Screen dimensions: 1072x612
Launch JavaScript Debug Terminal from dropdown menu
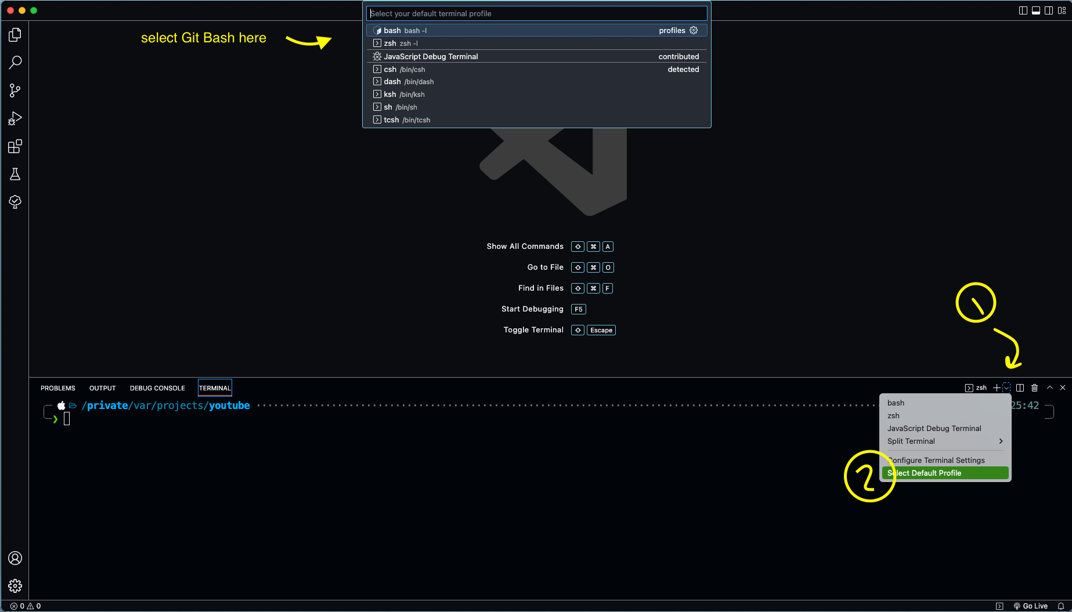coord(945,428)
